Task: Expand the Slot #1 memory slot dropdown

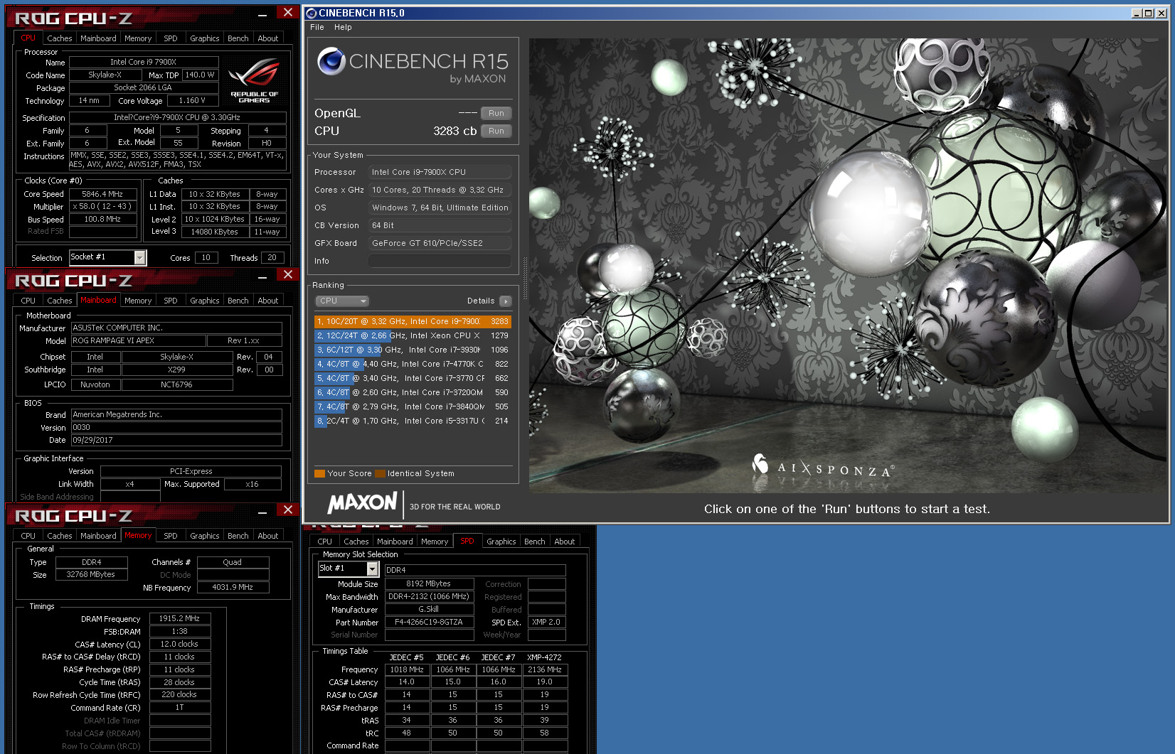Action: tap(372, 569)
